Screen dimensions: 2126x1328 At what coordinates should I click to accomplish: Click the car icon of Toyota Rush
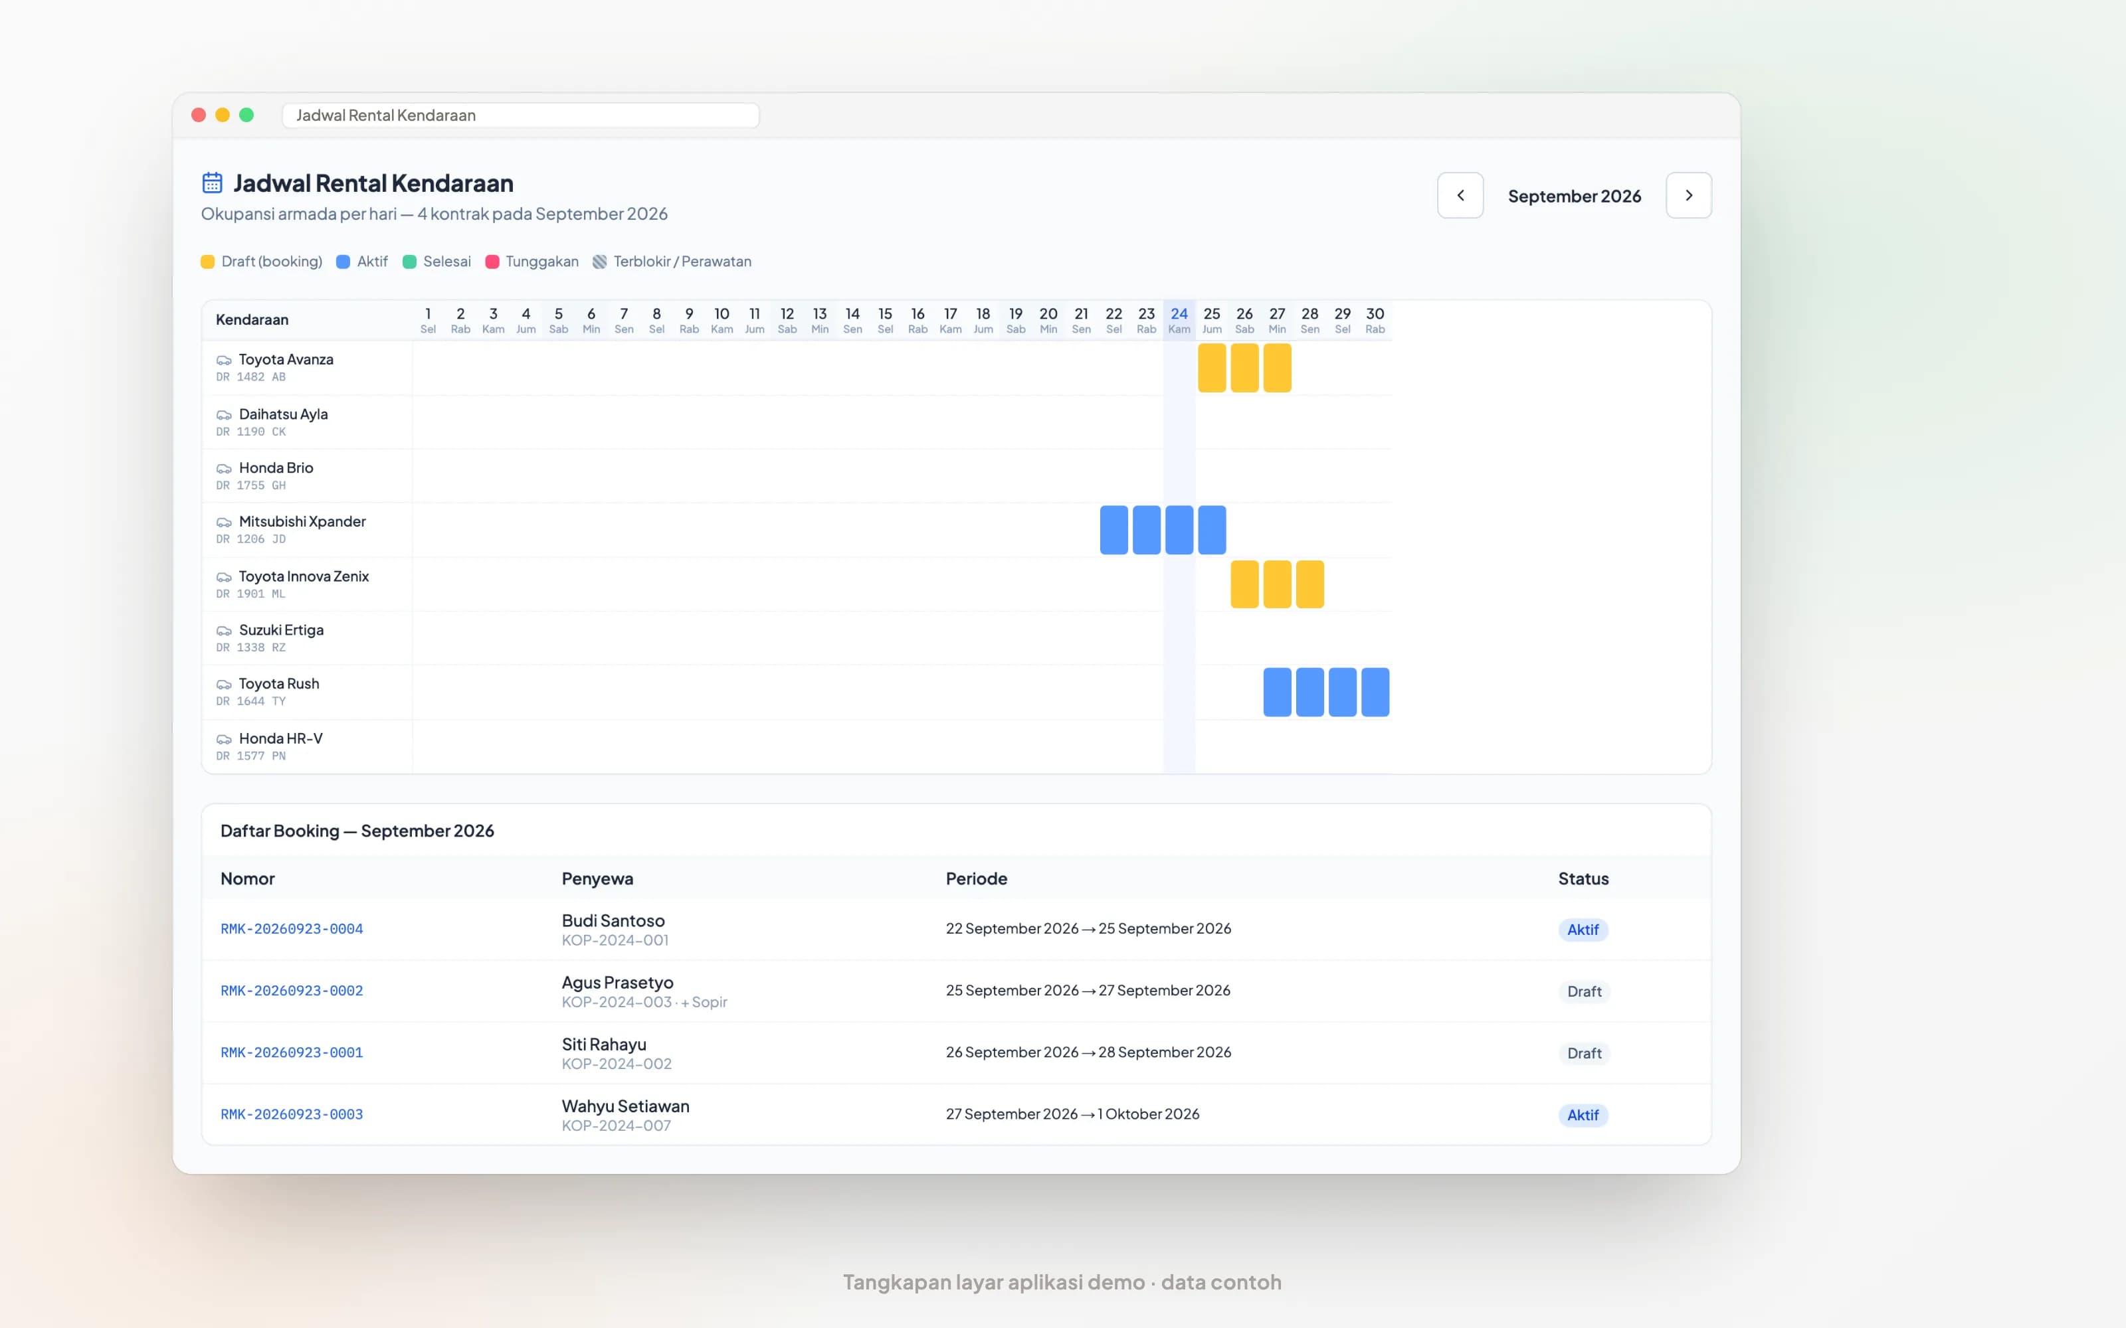click(224, 684)
